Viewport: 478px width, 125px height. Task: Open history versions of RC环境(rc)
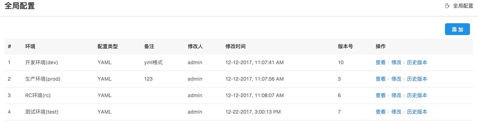coord(417,95)
